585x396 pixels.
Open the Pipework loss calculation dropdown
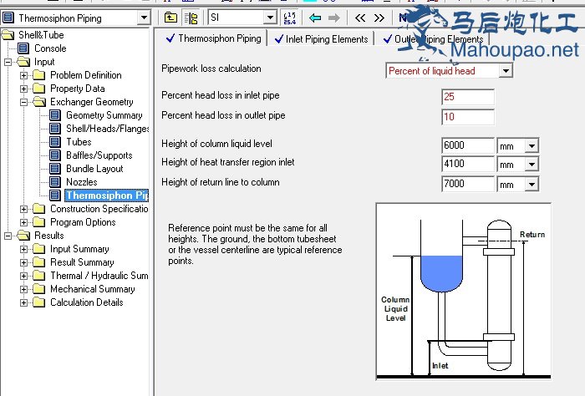[505, 71]
